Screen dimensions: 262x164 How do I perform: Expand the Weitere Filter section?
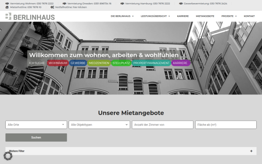click(x=131, y=151)
